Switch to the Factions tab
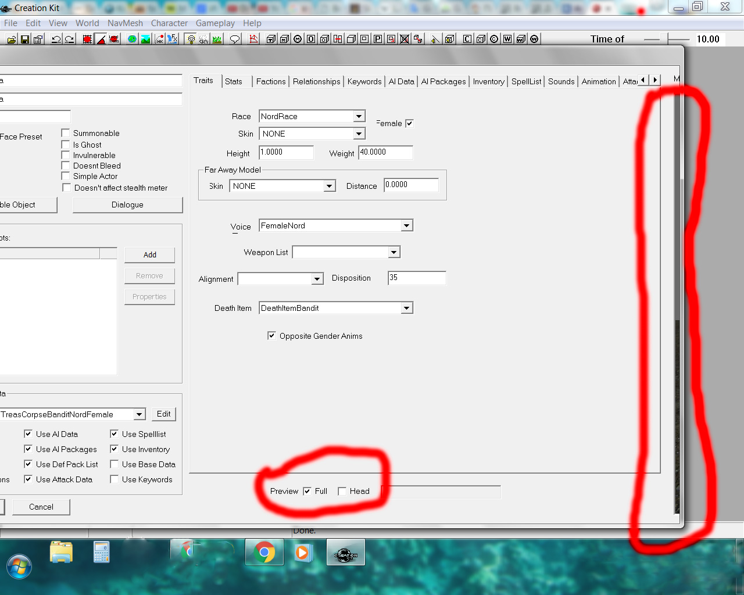This screenshot has width=744, height=595. [x=271, y=81]
